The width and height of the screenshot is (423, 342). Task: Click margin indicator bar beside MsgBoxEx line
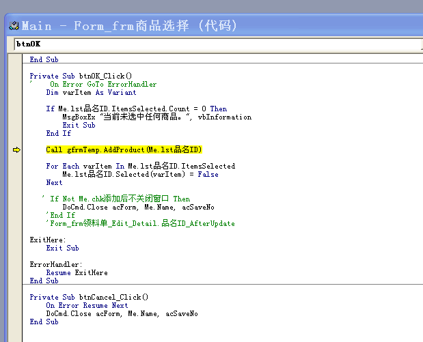pos(15,117)
